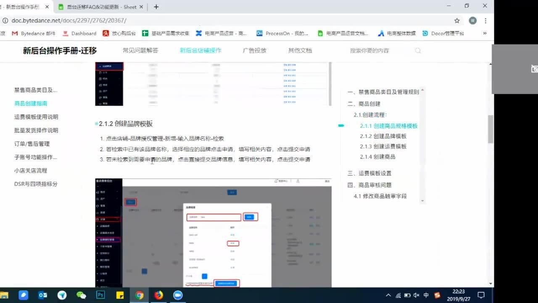Open 子账号功能操作... in the sidebar
538x303 pixels.
(36, 157)
